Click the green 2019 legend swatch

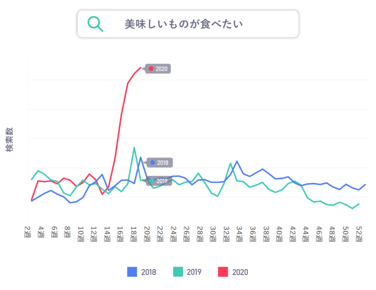(x=178, y=272)
